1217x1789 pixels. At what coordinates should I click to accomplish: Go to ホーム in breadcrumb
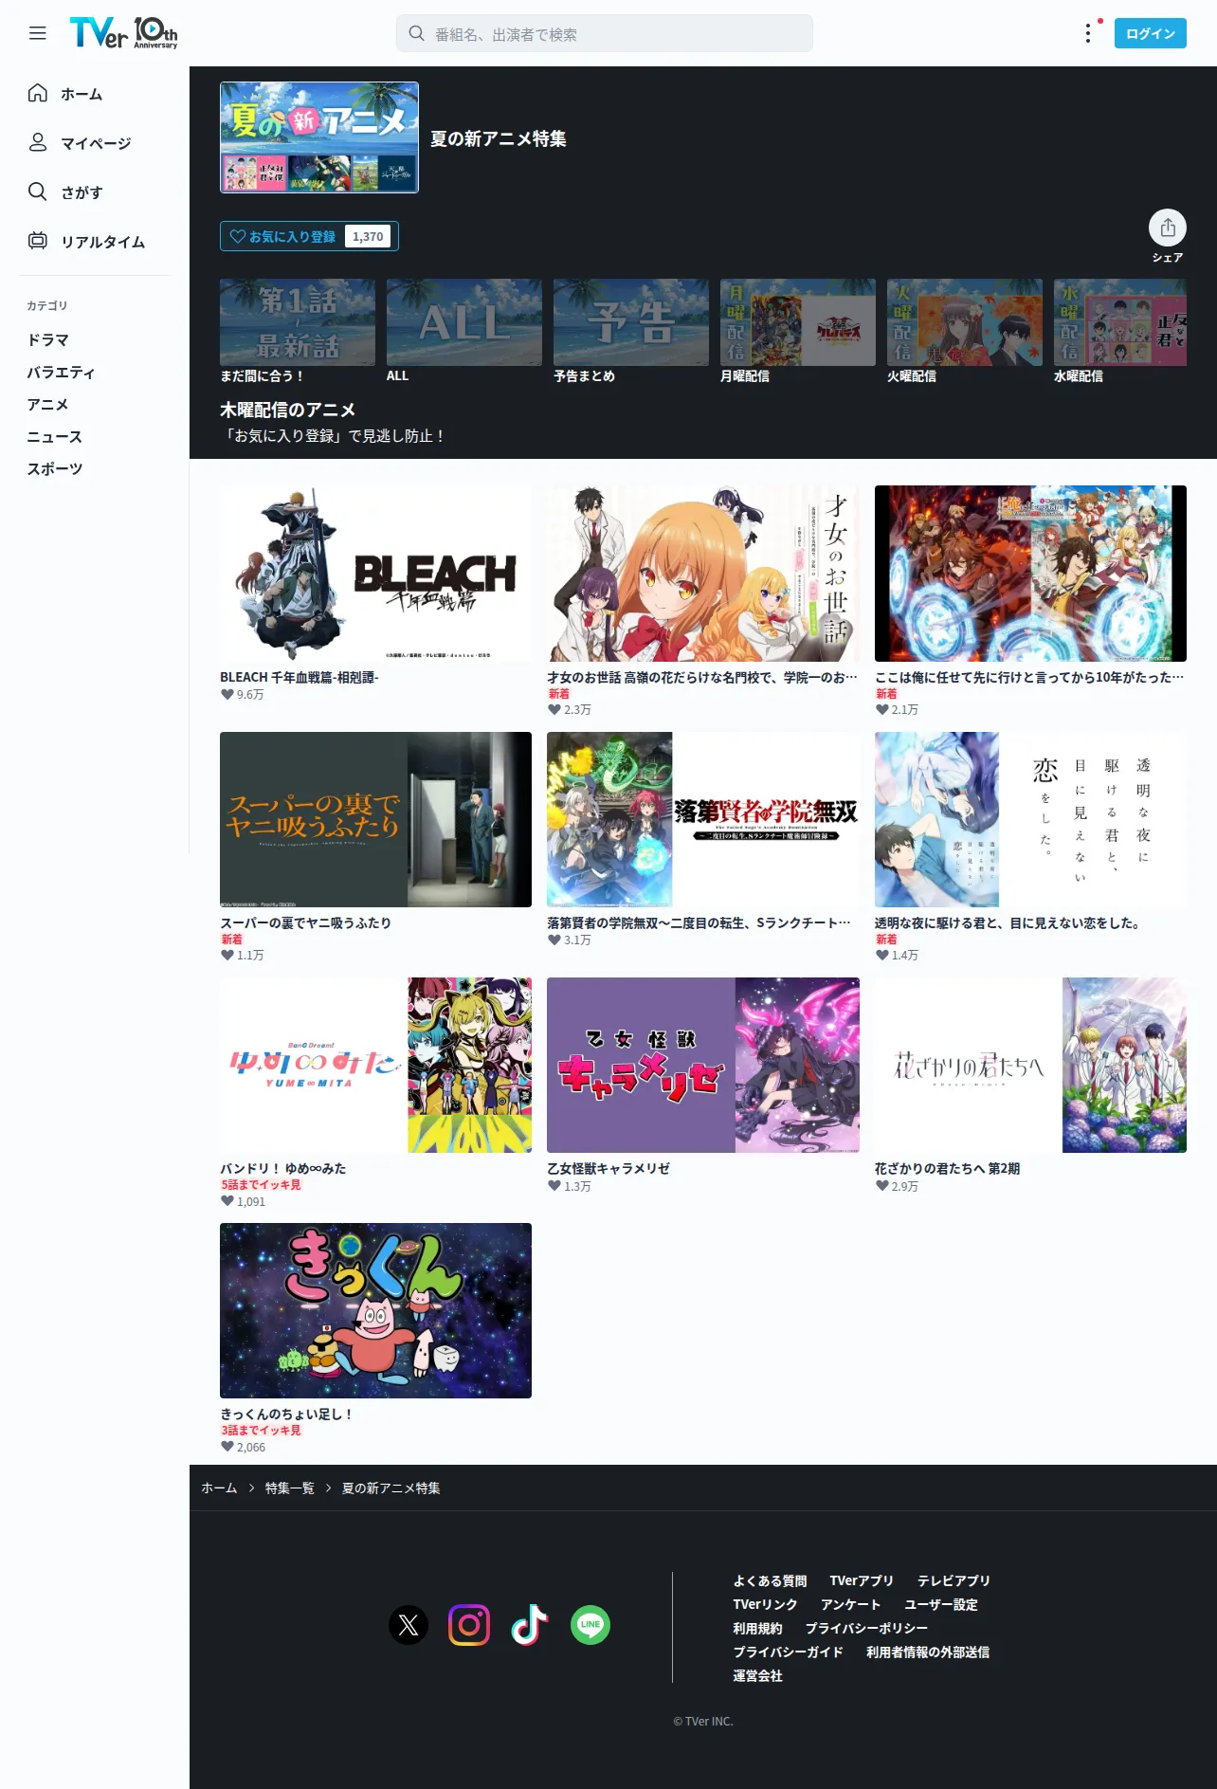219,1488
